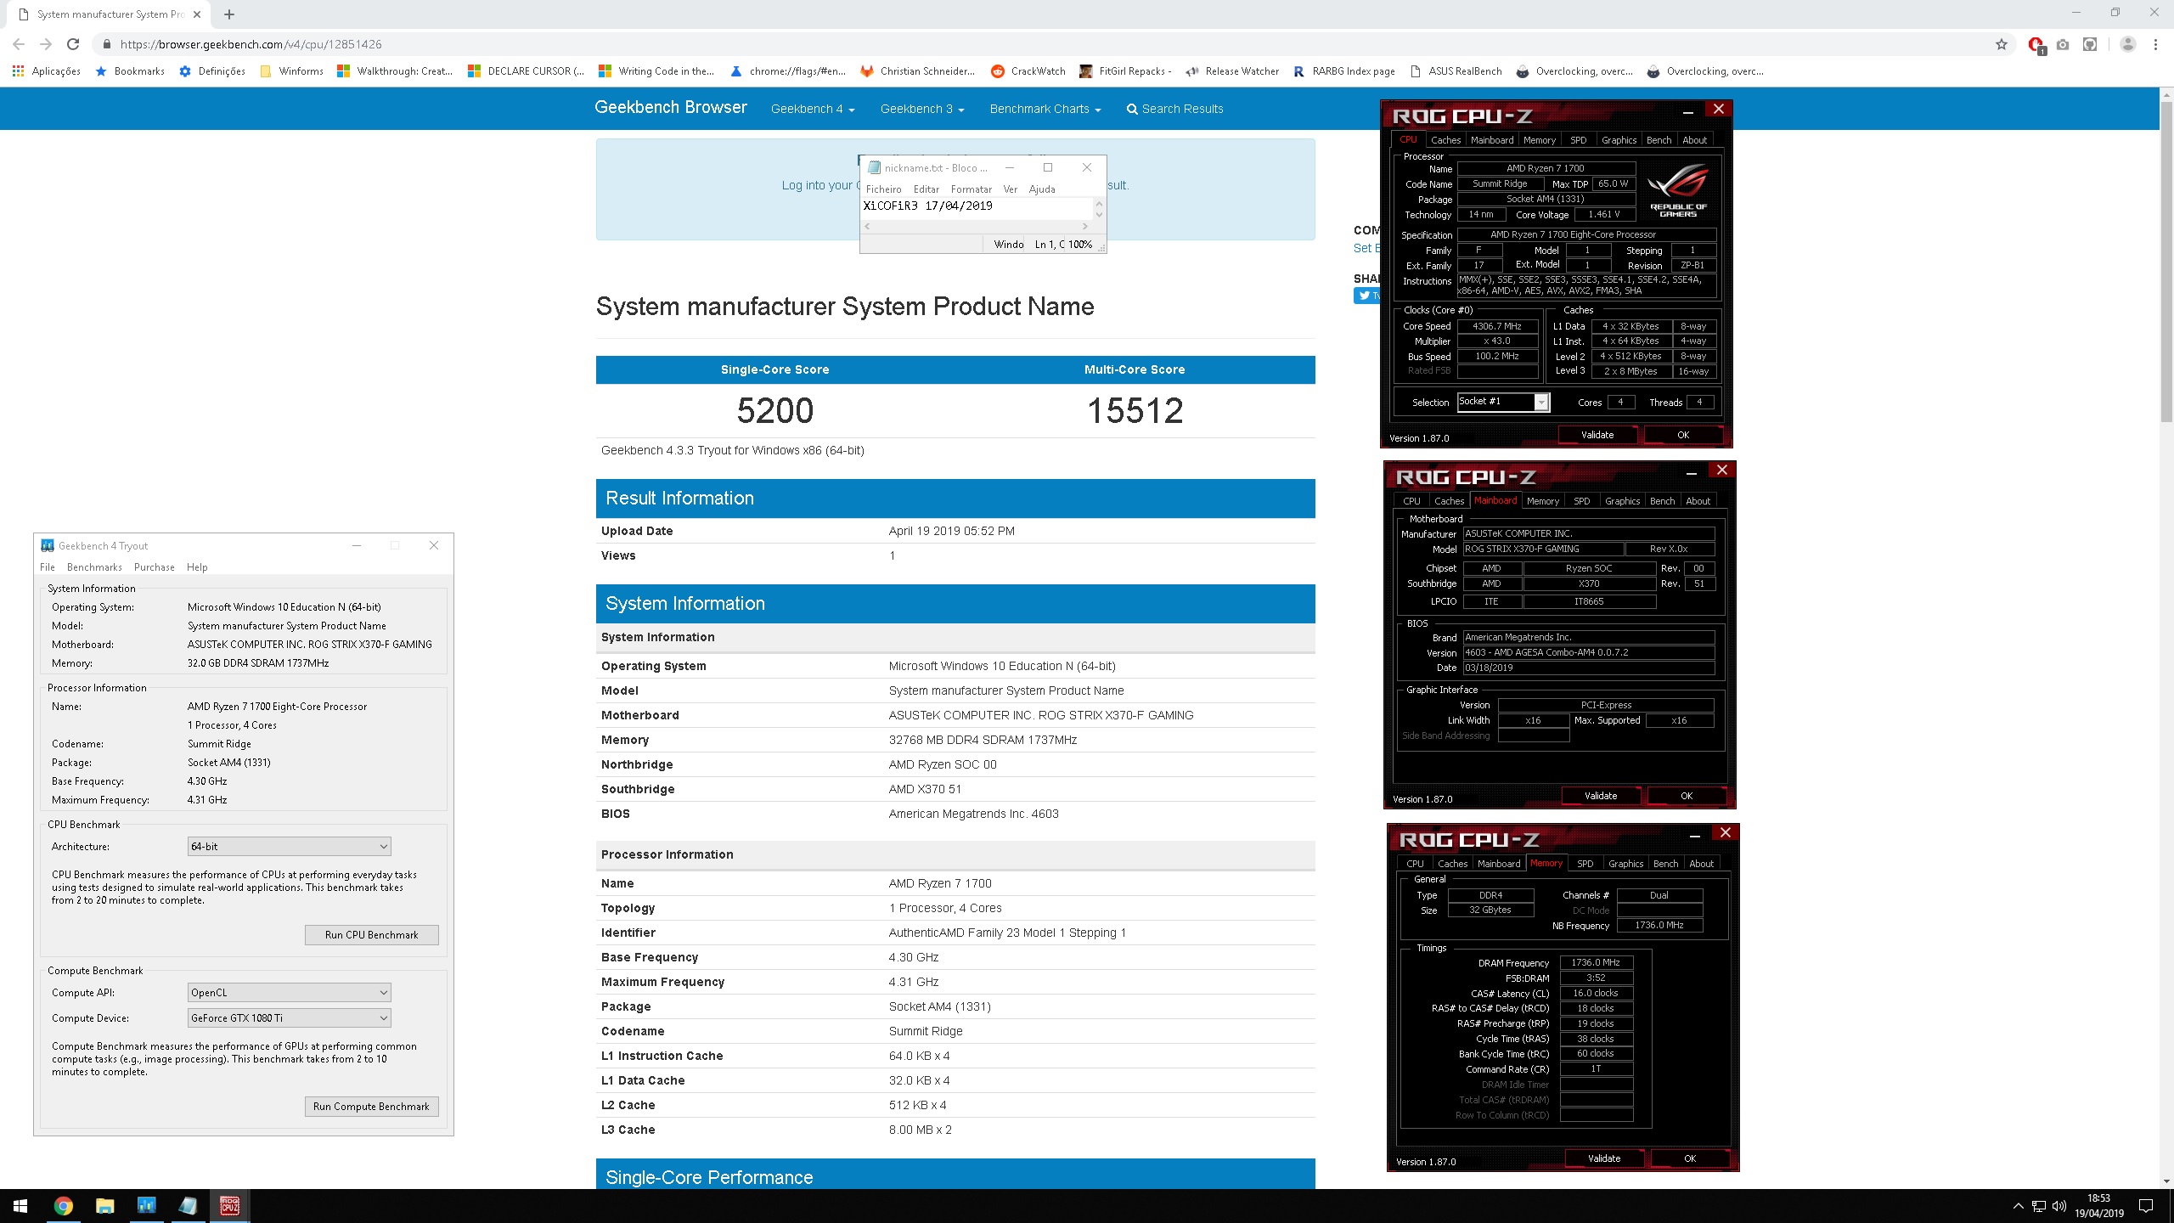Open Search Results in Geekbench navbar

1174,109
